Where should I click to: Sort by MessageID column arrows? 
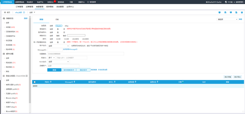[74, 82]
